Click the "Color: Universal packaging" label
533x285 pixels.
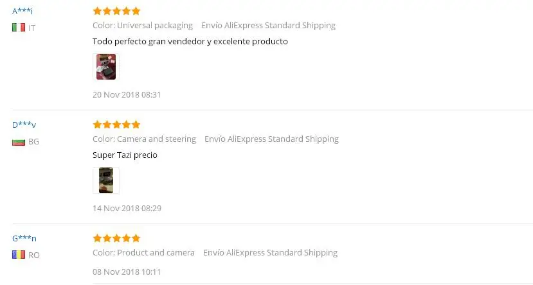click(143, 26)
